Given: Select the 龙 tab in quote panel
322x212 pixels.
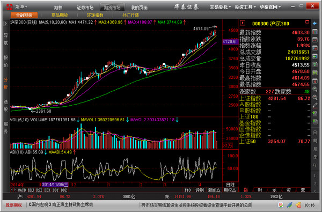Looking at the screenshot, I should 274,190.
